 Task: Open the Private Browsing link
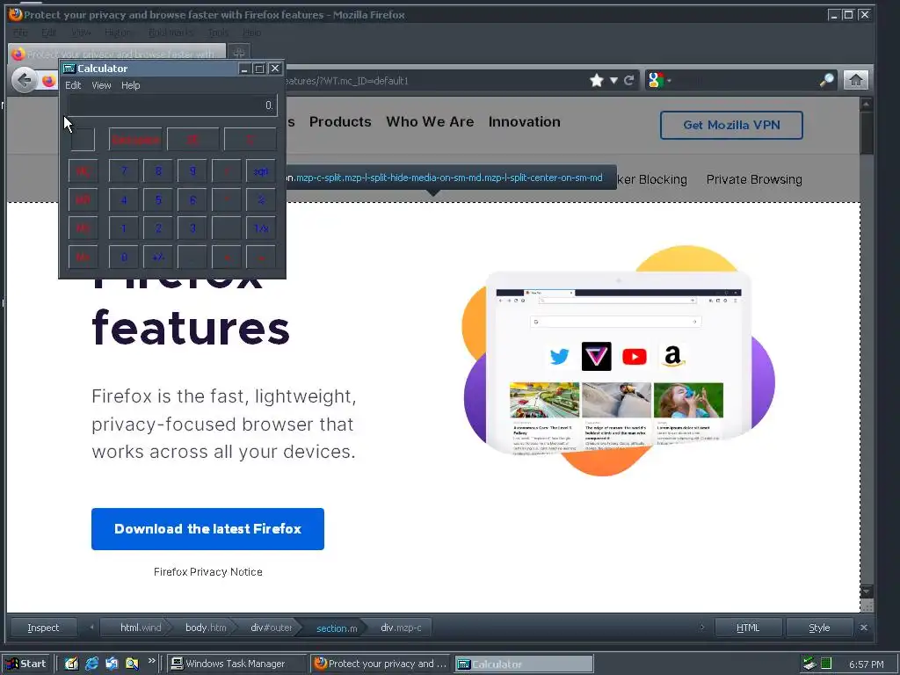pyautogui.click(x=754, y=179)
